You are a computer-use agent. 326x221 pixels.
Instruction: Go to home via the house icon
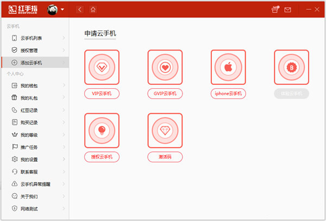(93, 10)
